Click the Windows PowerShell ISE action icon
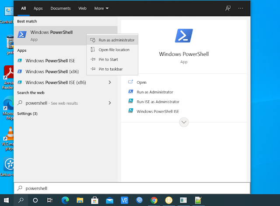This screenshot has width=280, height=206. [130, 111]
